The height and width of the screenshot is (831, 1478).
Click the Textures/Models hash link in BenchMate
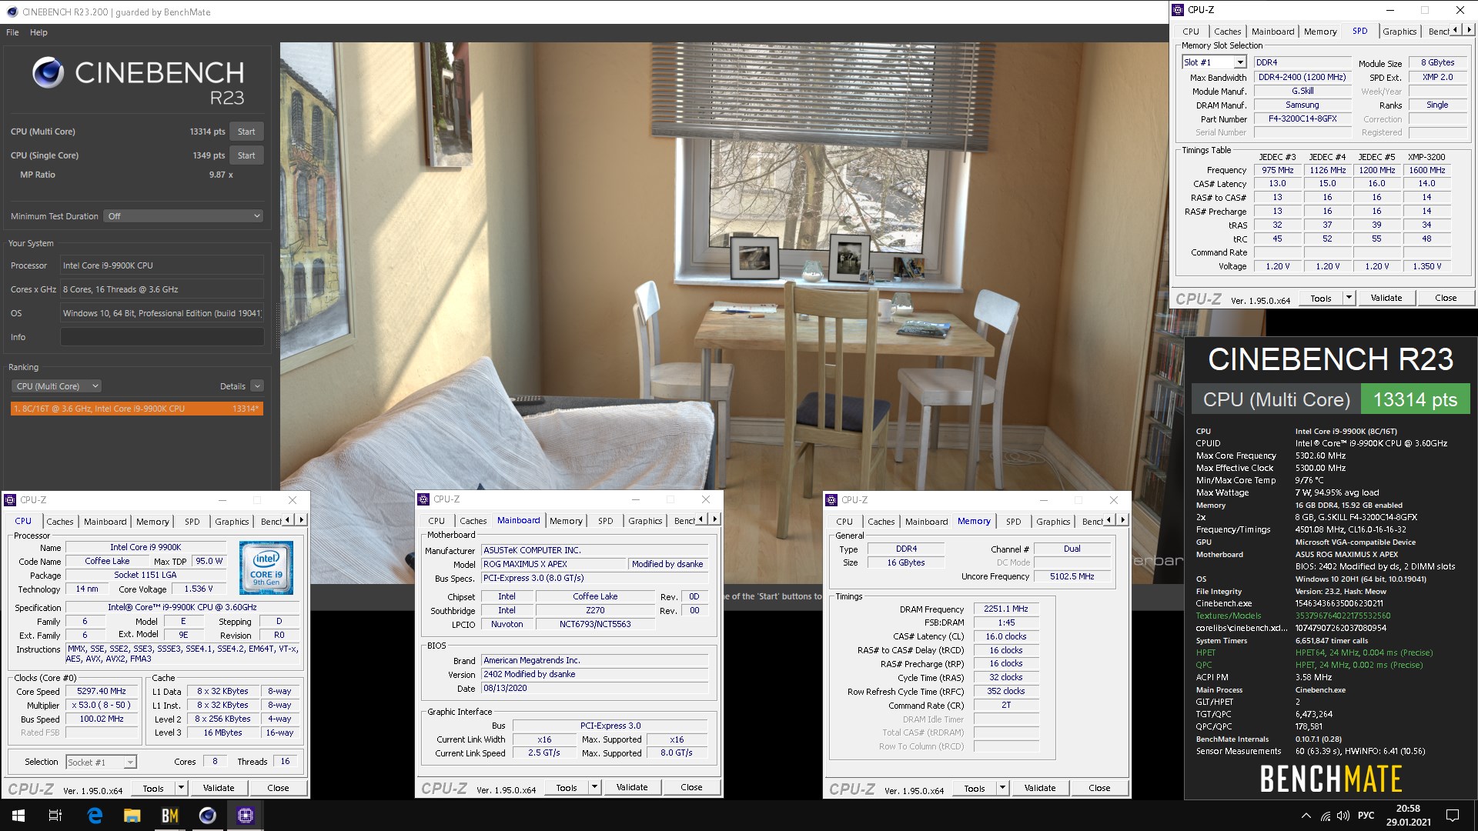tap(1343, 616)
